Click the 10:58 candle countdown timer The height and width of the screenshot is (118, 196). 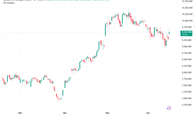[185, 35]
